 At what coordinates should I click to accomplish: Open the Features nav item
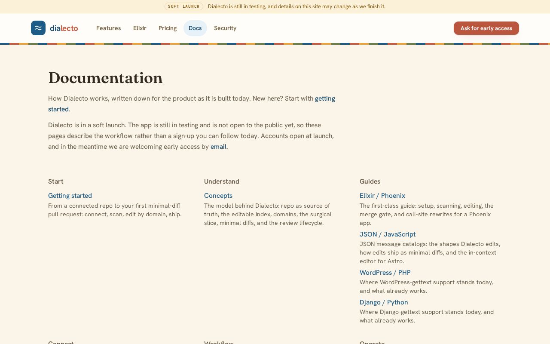[108, 28]
